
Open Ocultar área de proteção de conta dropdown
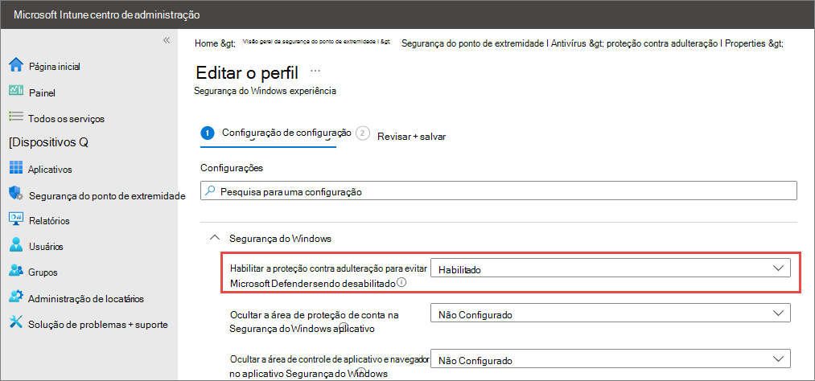tap(610, 314)
